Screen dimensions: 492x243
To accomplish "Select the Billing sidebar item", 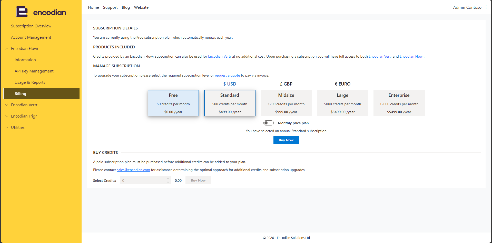I will (x=41, y=93).
